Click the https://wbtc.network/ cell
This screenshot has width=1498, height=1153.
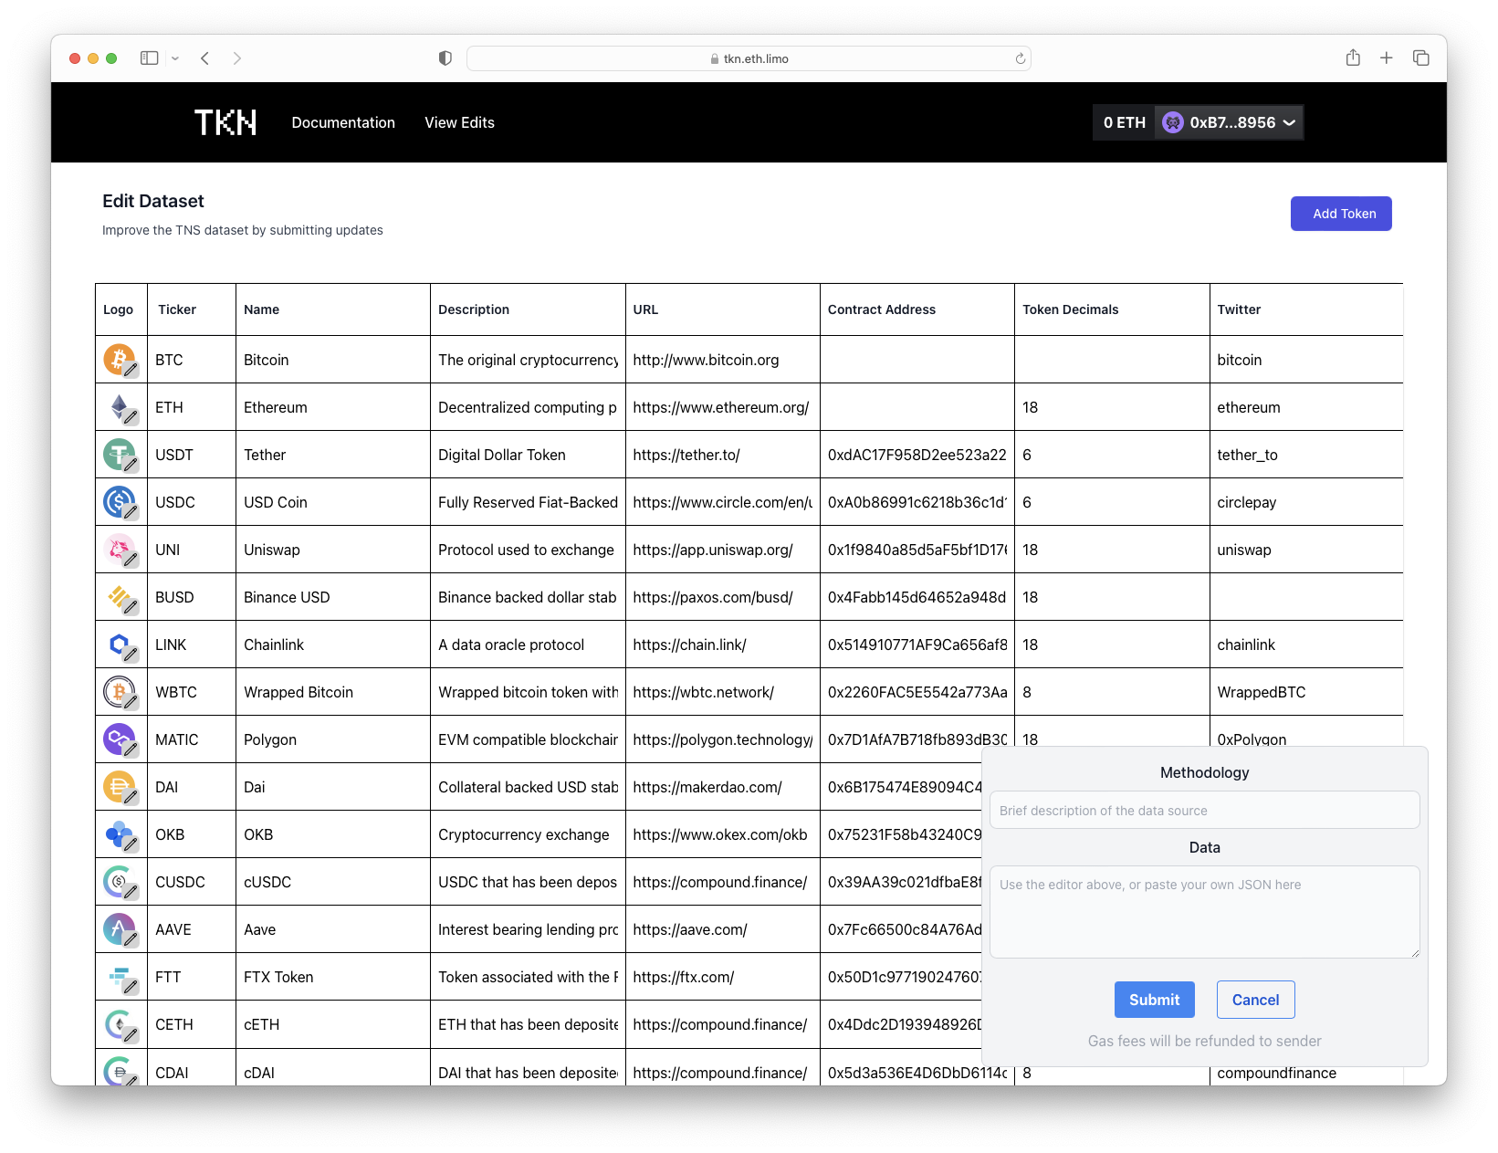click(723, 692)
